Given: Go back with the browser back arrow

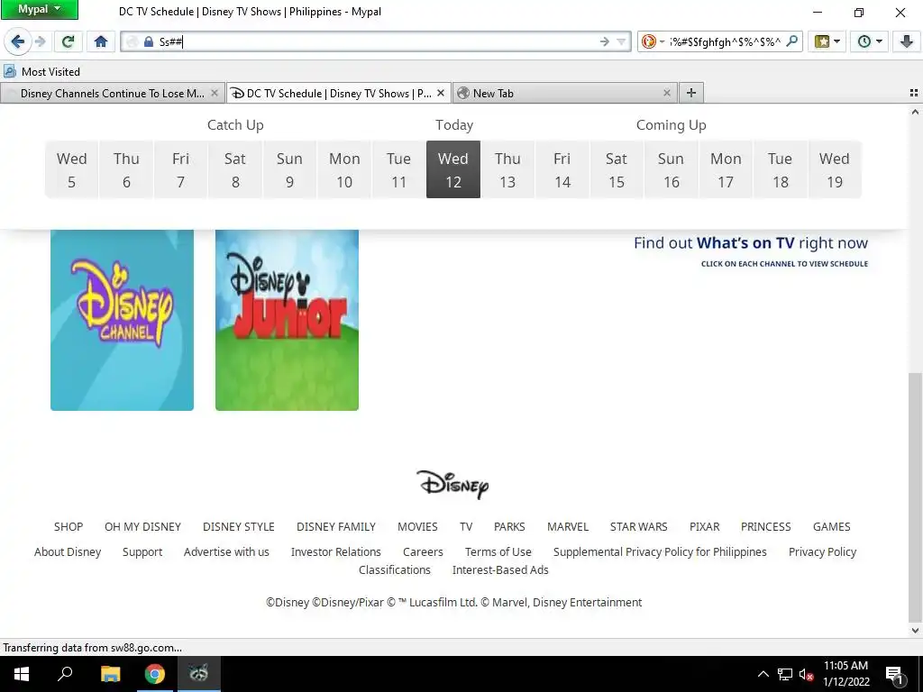Looking at the screenshot, I should coord(18,41).
